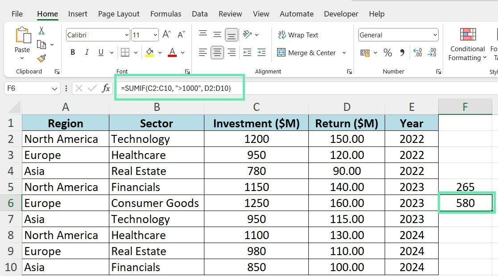This screenshot has height=276, width=498.
Task: Apply comma style number format
Action: (x=402, y=53)
